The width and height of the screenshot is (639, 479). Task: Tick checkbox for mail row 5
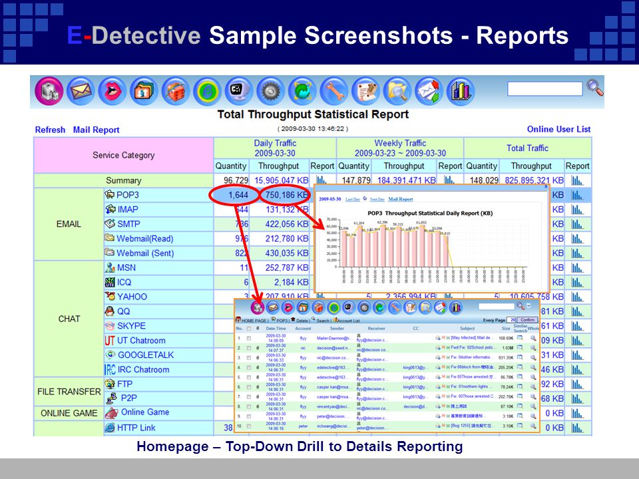coord(249,377)
